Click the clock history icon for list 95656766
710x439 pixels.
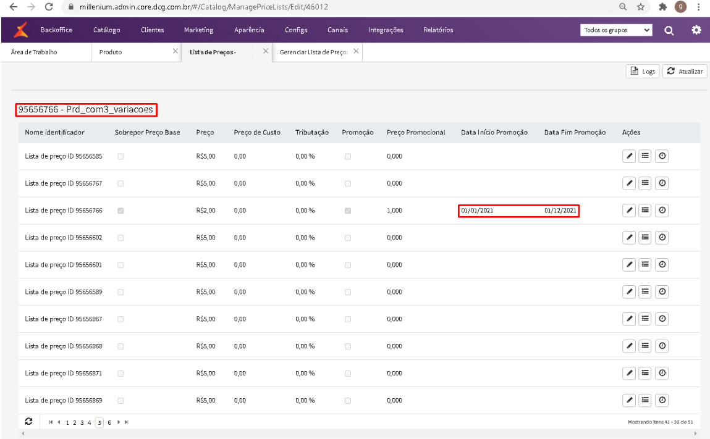662,211
